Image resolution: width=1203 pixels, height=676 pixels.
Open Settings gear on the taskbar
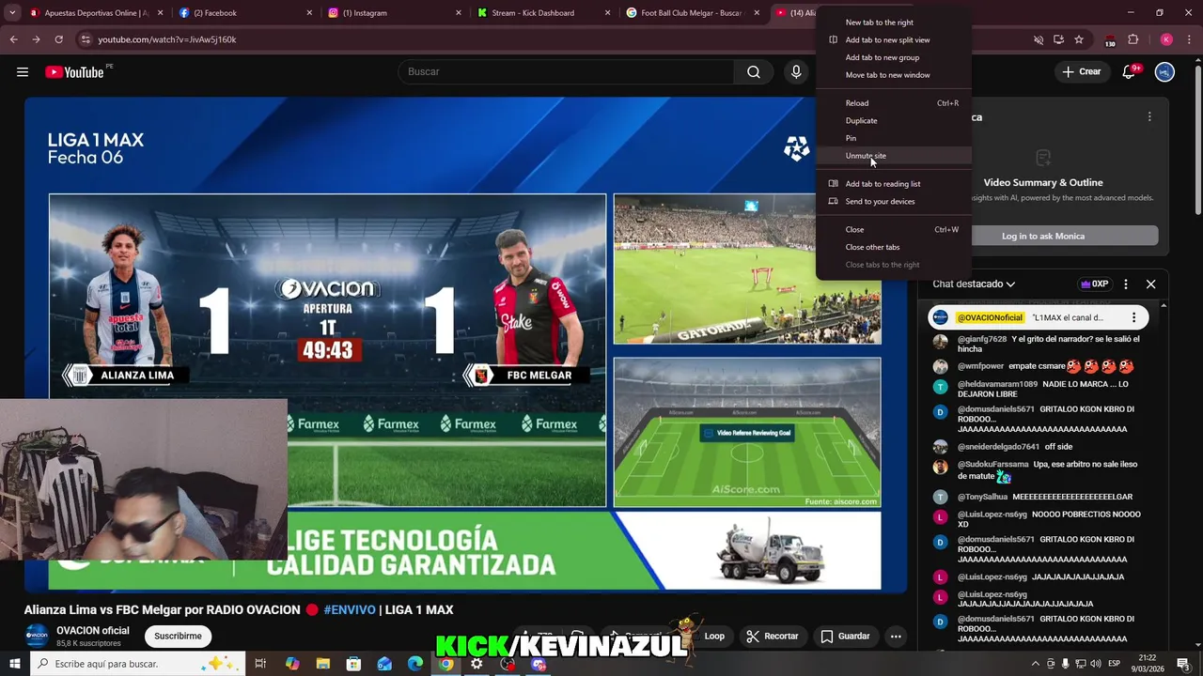click(x=477, y=664)
